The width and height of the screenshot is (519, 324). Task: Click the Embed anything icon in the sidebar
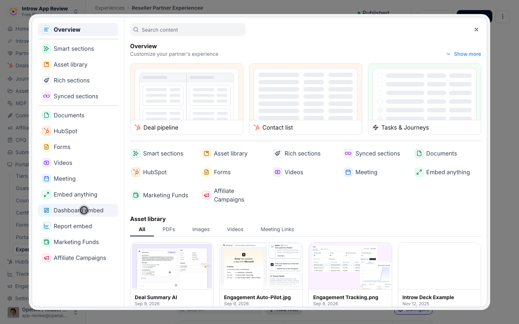click(x=46, y=194)
